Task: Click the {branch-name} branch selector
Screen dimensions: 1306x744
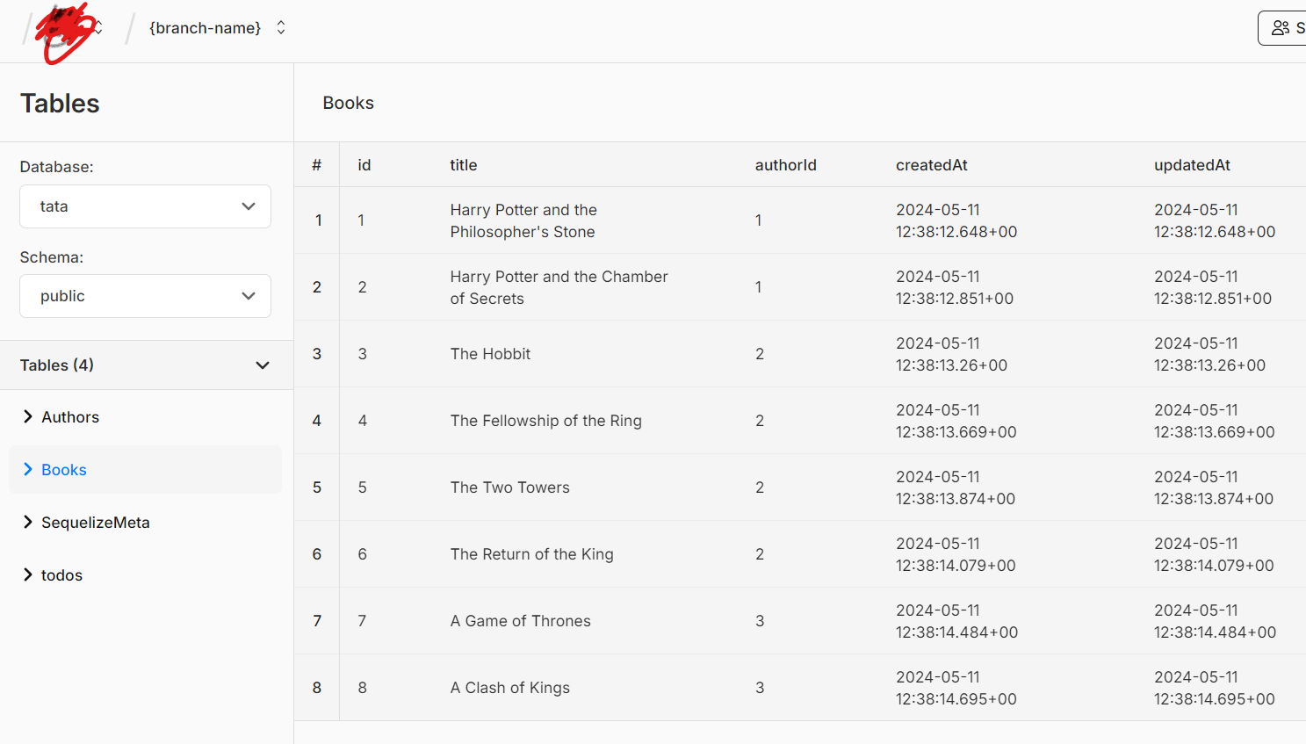Action: coord(206,28)
